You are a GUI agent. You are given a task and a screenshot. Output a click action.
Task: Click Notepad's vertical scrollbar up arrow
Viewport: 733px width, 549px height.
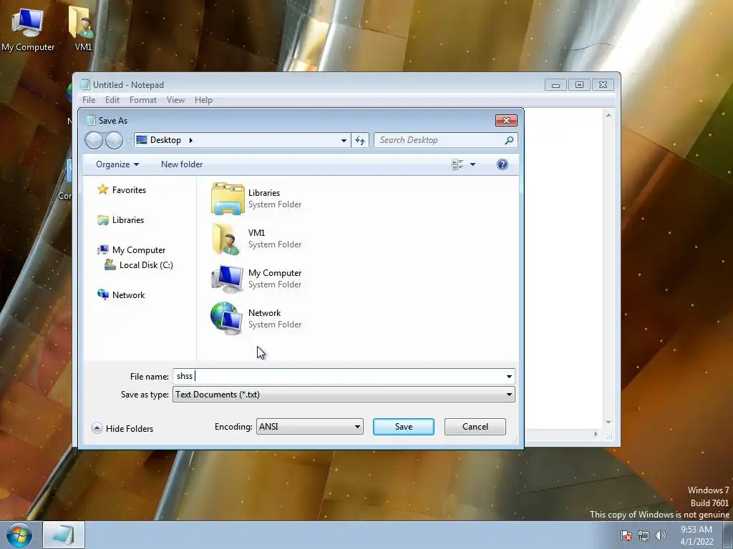608,115
